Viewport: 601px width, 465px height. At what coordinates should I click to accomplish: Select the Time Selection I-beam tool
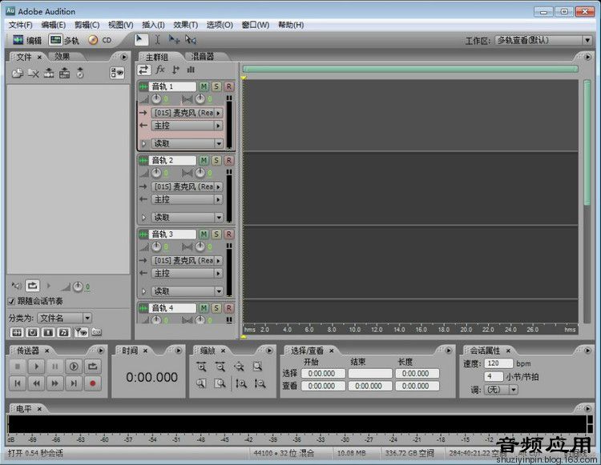[x=157, y=40]
